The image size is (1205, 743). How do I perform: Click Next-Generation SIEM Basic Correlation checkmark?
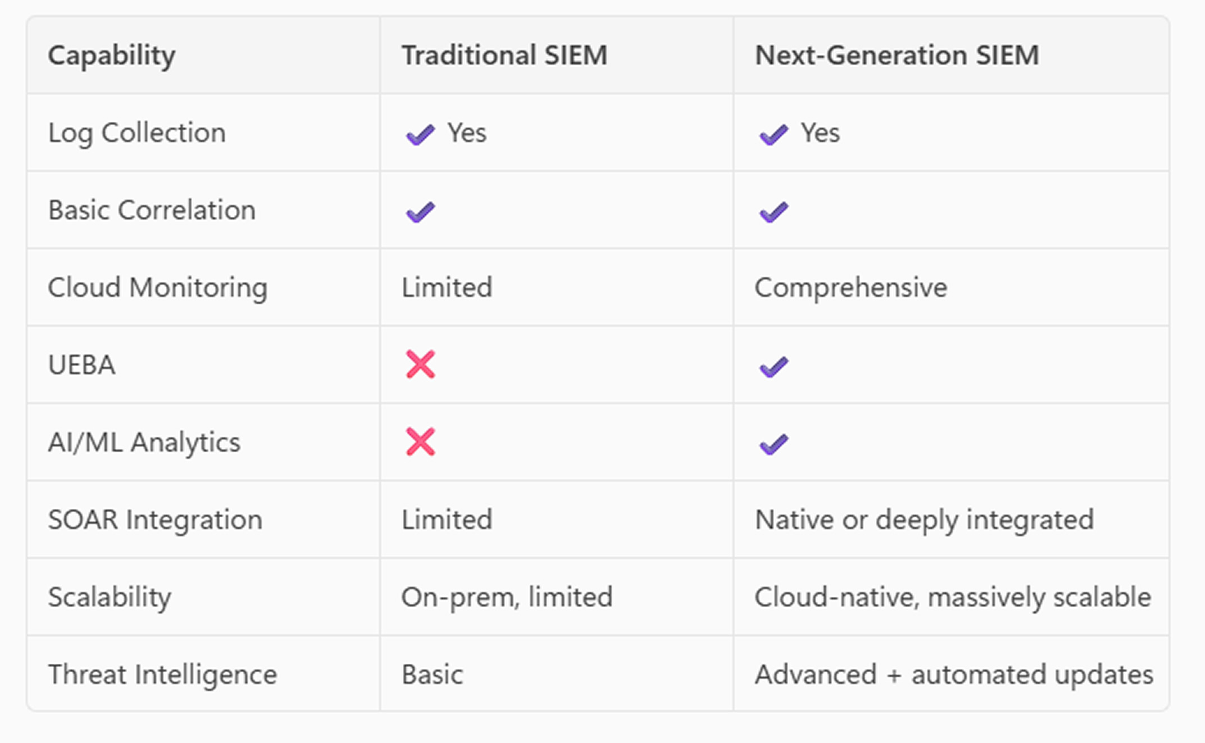pyautogui.click(x=774, y=212)
